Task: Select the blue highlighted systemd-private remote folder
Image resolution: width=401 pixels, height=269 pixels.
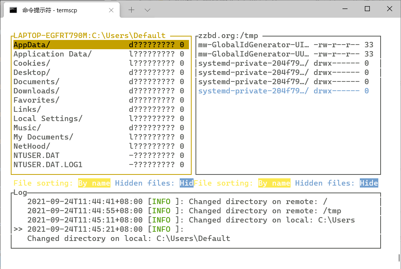Action: click(x=254, y=91)
